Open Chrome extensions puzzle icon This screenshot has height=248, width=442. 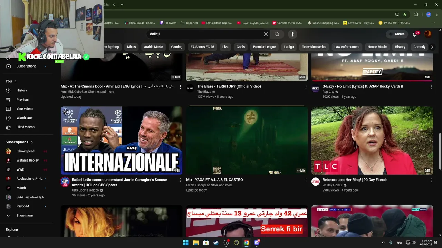click(416, 14)
